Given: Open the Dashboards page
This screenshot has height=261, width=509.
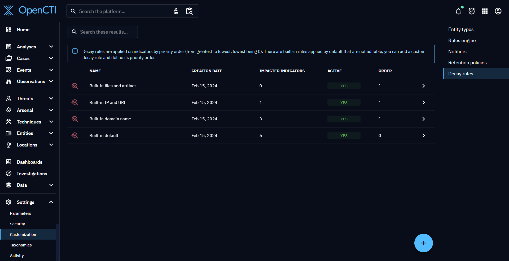Looking at the screenshot, I should tap(29, 162).
